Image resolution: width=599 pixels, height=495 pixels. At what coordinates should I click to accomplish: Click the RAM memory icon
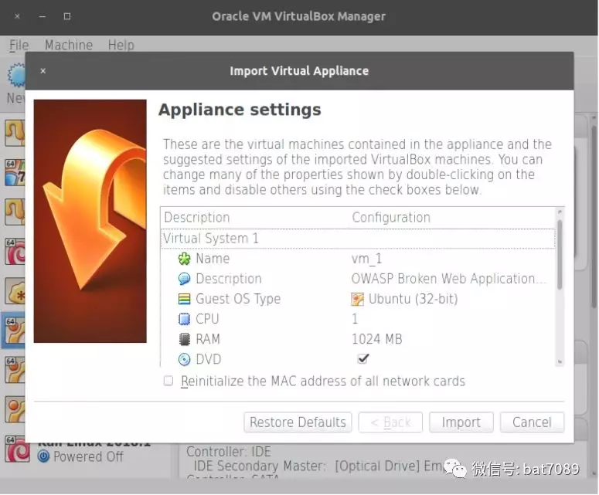pyautogui.click(x=184, y=339)
